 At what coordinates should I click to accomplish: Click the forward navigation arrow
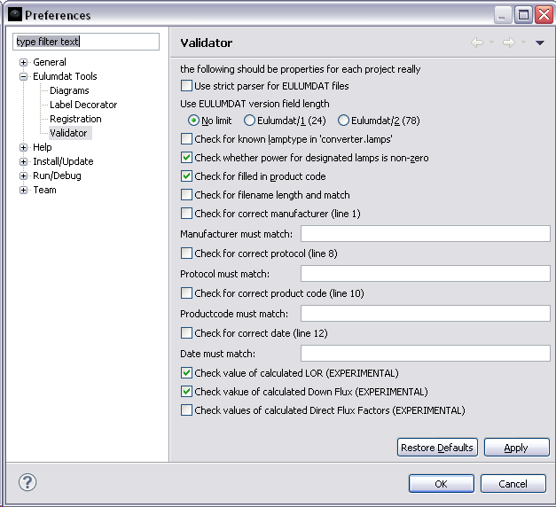(508, 43)
